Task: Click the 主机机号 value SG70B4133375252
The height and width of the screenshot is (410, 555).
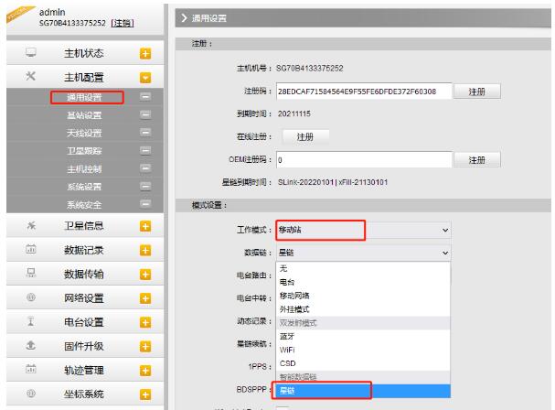Action: pyautogui.click(x=310, y=68)
